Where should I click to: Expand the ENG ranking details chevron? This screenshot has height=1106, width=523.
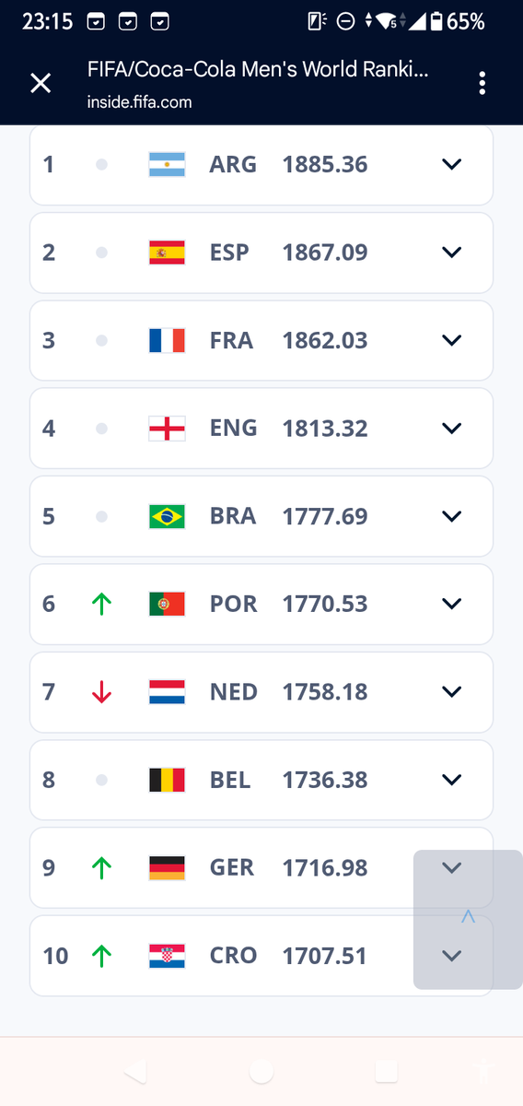point(451,429)
